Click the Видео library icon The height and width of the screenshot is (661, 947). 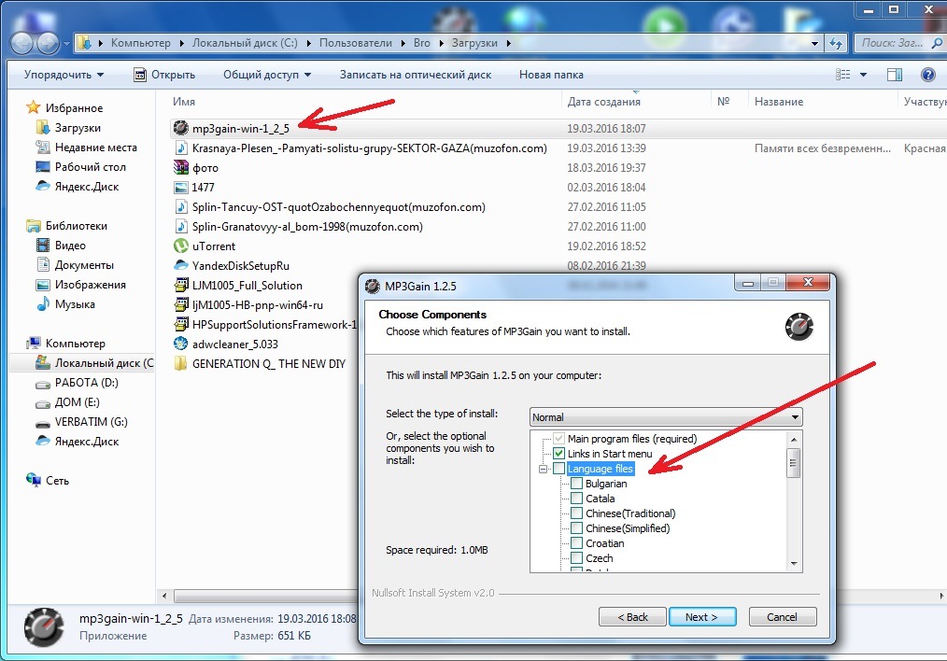tap(42, 246)
